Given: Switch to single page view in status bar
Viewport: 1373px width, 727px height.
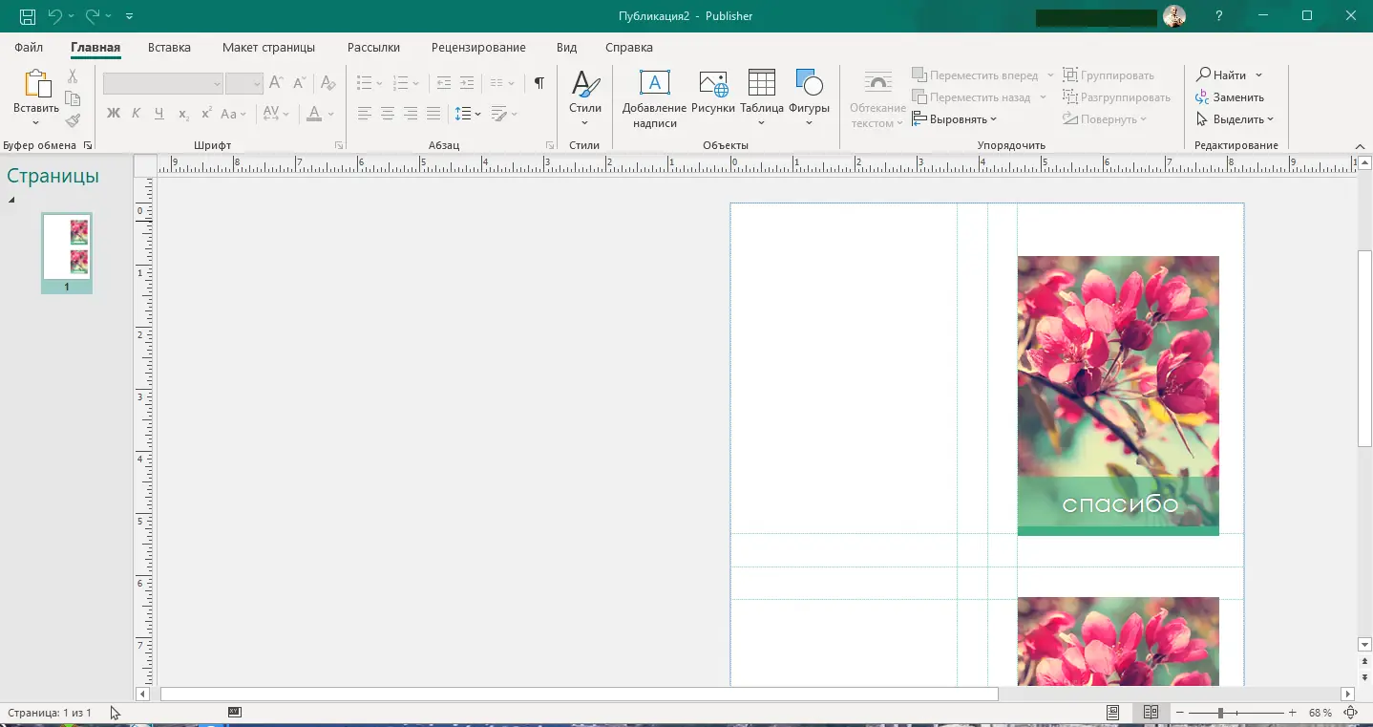Looking at the screenshot, I should (x=1113, y=713).
